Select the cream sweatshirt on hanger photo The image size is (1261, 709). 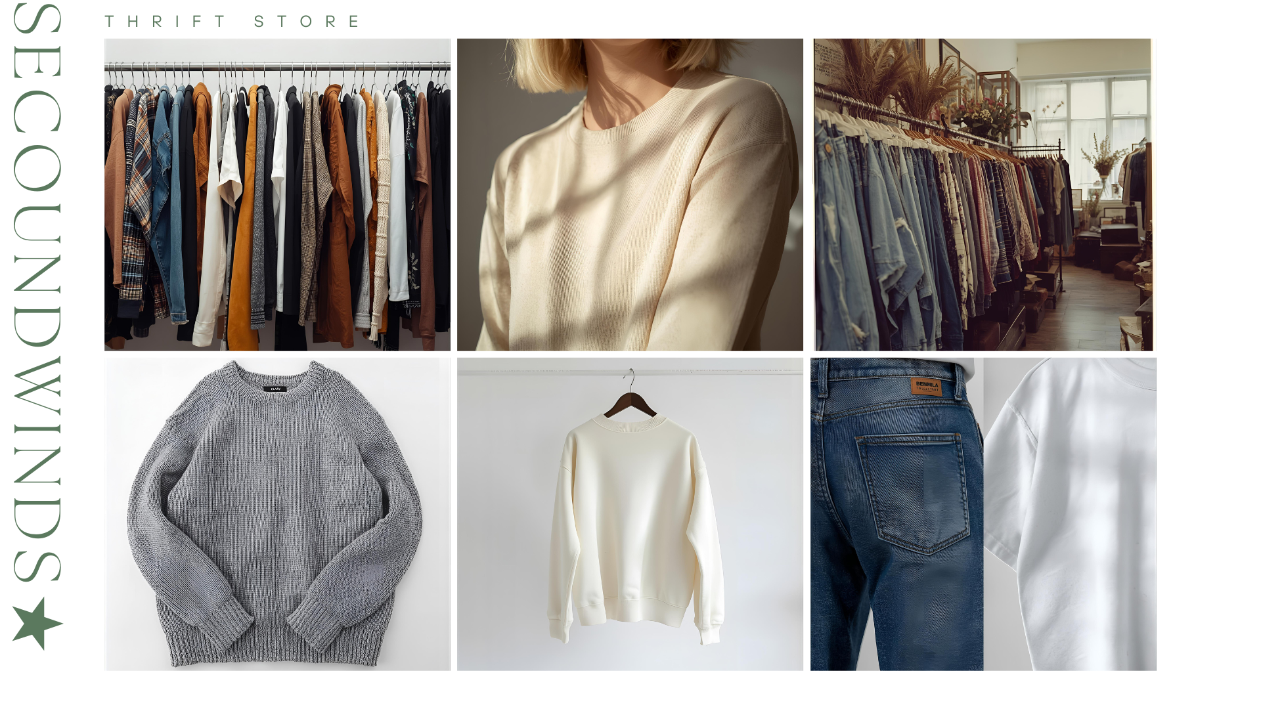pos(630,514)
